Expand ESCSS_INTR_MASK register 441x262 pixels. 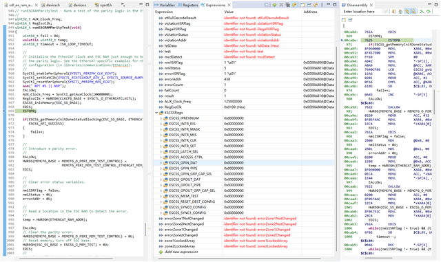pyautogui.click(x=161, y=129)
